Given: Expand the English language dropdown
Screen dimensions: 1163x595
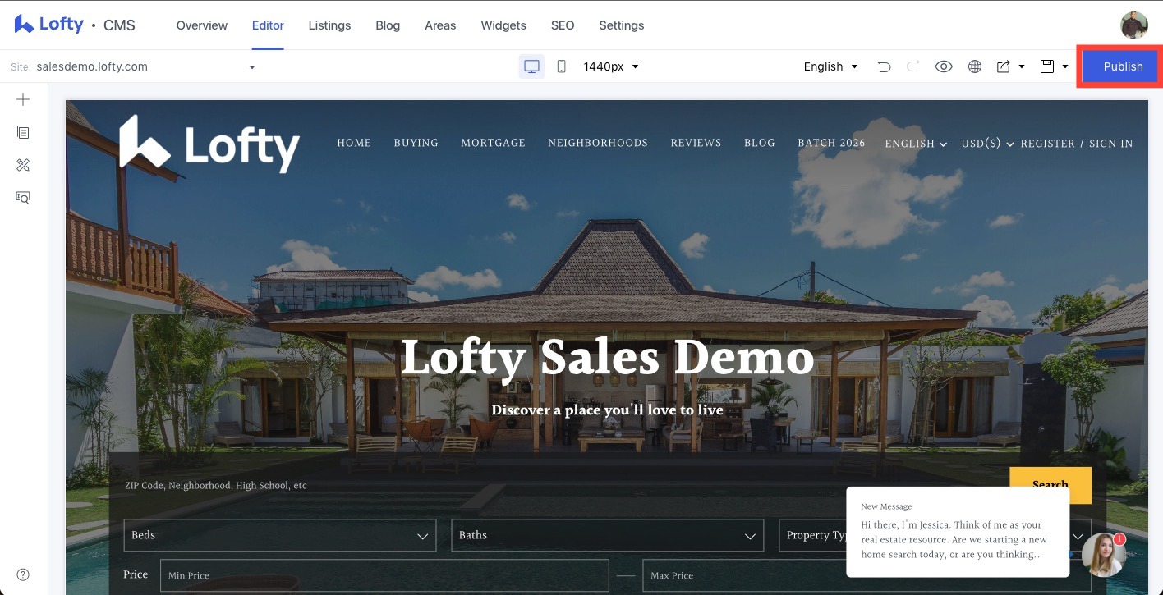Looking at the screenshot, I should pyautogui.click(x=830, y=66).
